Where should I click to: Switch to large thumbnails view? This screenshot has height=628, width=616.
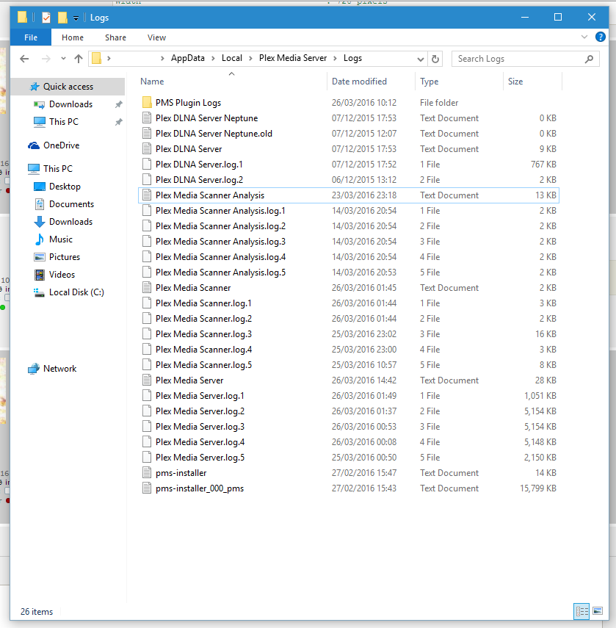(x=598, y=611)
